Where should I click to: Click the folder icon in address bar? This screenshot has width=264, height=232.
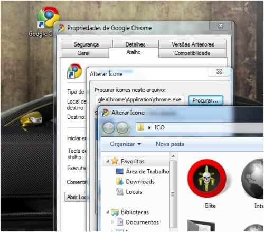(x=140, y=127)
